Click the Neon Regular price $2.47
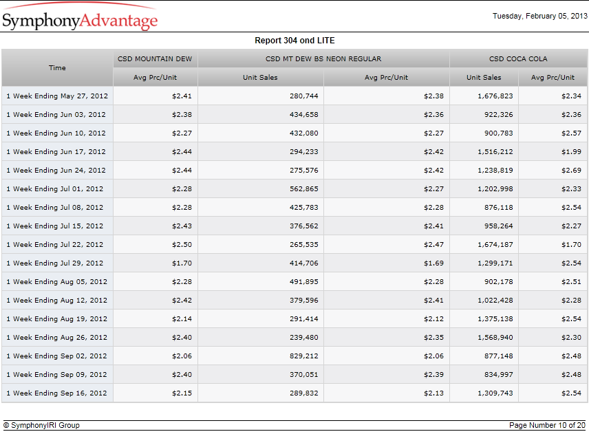This screenshot has width=589, height=434. (x=433, y=244)
